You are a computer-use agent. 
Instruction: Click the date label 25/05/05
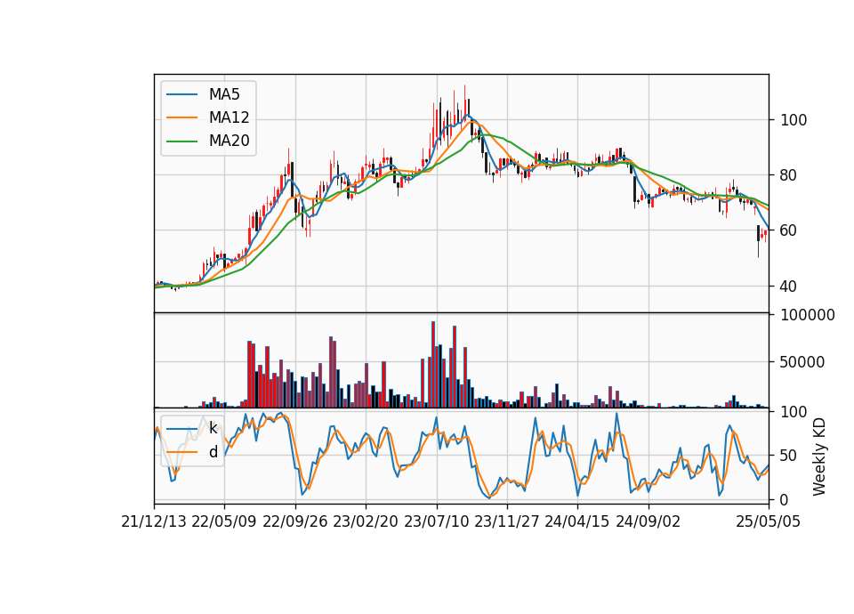[768, 521]
